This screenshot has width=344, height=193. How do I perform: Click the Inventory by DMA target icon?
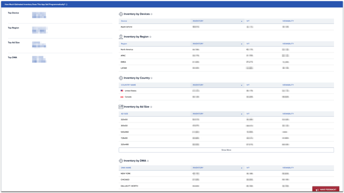(120, 161)
